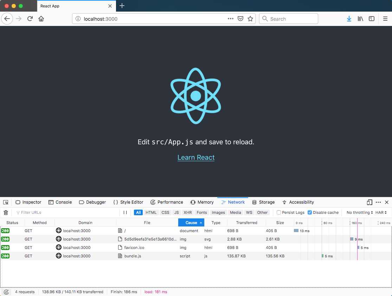Open the Firefox hamburger menu

click(x=385, y=19)
